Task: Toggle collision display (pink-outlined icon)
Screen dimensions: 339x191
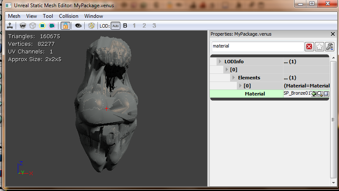Action: tap(52, 26)
